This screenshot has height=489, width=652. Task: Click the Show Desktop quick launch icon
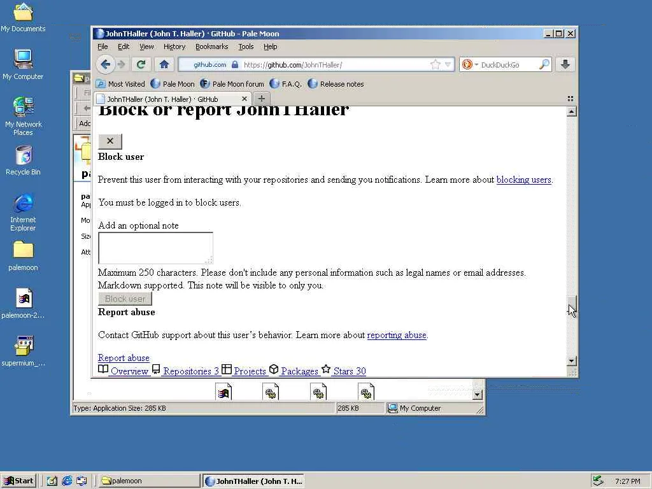[52, 481]
